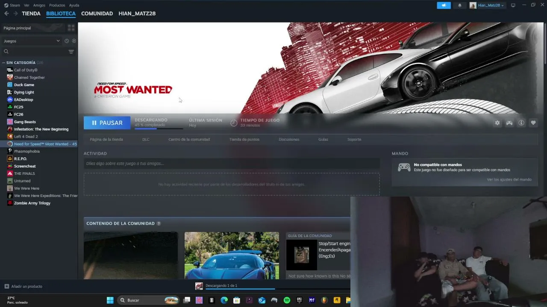The image size is (547, 307).
Task: Click the Call of Duty game icon
Action: pos(10,70)
